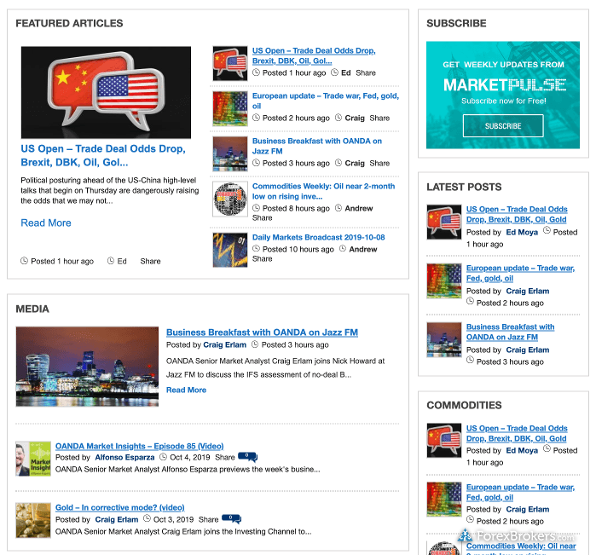Open thumbnail of Daily Markets Broadcast item
Viewport: 596px width, 555px height.
[x=230, y=250]
